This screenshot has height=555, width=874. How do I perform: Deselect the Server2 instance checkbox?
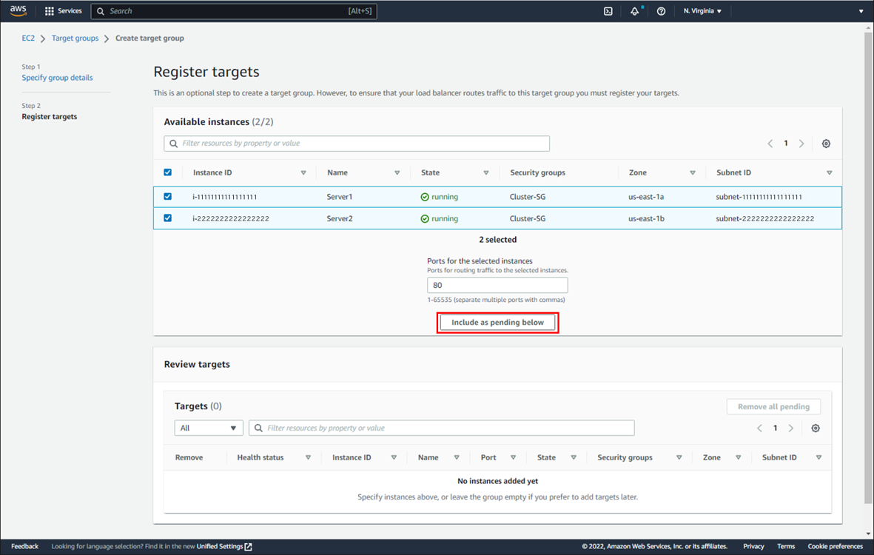click(167, 218)
